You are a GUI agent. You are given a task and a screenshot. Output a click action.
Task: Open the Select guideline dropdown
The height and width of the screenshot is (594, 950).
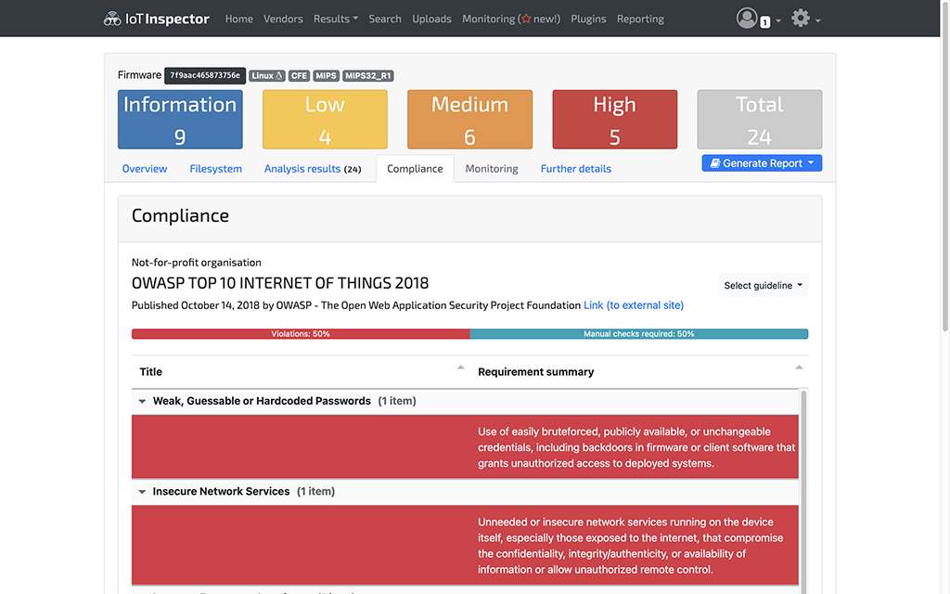click(x=764, y=286)
